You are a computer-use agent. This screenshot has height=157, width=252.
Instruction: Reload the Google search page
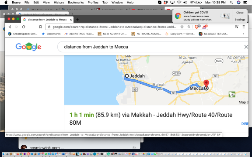point(24,27)
